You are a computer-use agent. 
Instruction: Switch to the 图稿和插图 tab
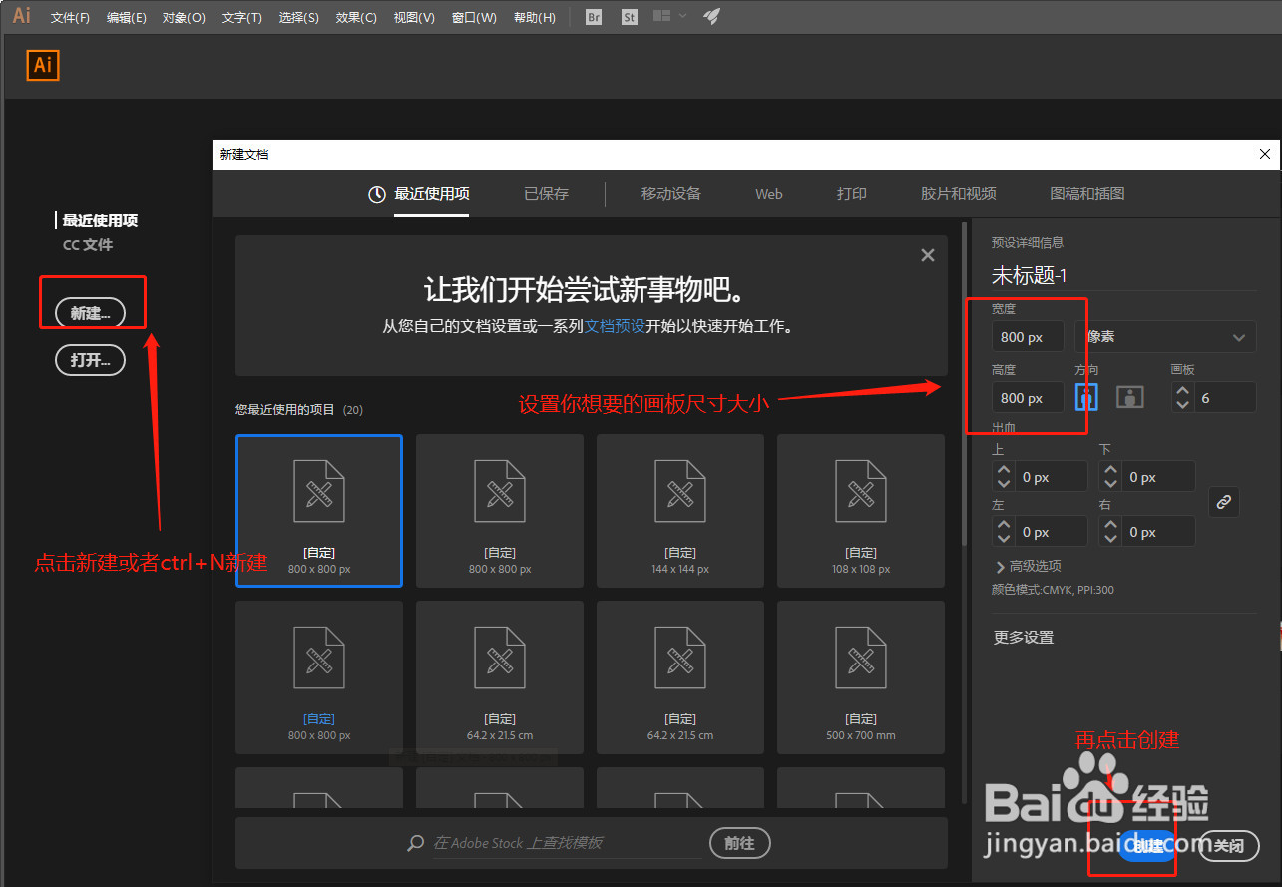coord(1087,194)
